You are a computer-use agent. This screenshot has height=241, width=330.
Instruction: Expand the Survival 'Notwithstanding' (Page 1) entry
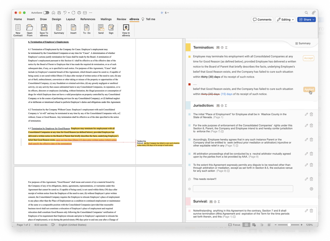point(234,217)
